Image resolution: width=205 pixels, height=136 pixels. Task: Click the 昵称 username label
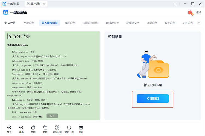[x=198, y=12]
